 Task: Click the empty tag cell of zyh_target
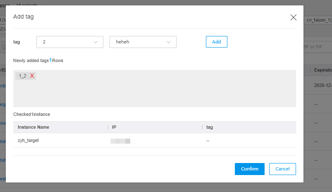[208, 141]
